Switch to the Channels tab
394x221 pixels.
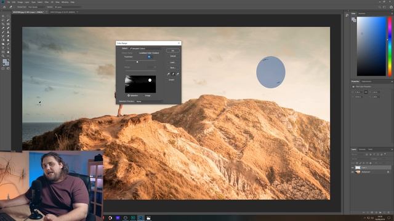pos(362,149)
